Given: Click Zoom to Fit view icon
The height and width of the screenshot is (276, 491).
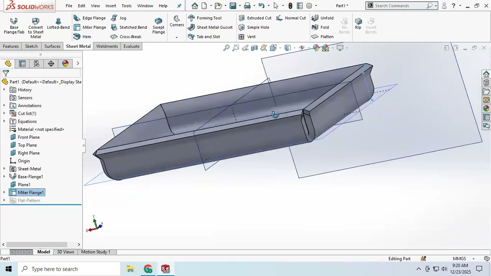Looking at the screenshot, I should click(x=226, y=48).
